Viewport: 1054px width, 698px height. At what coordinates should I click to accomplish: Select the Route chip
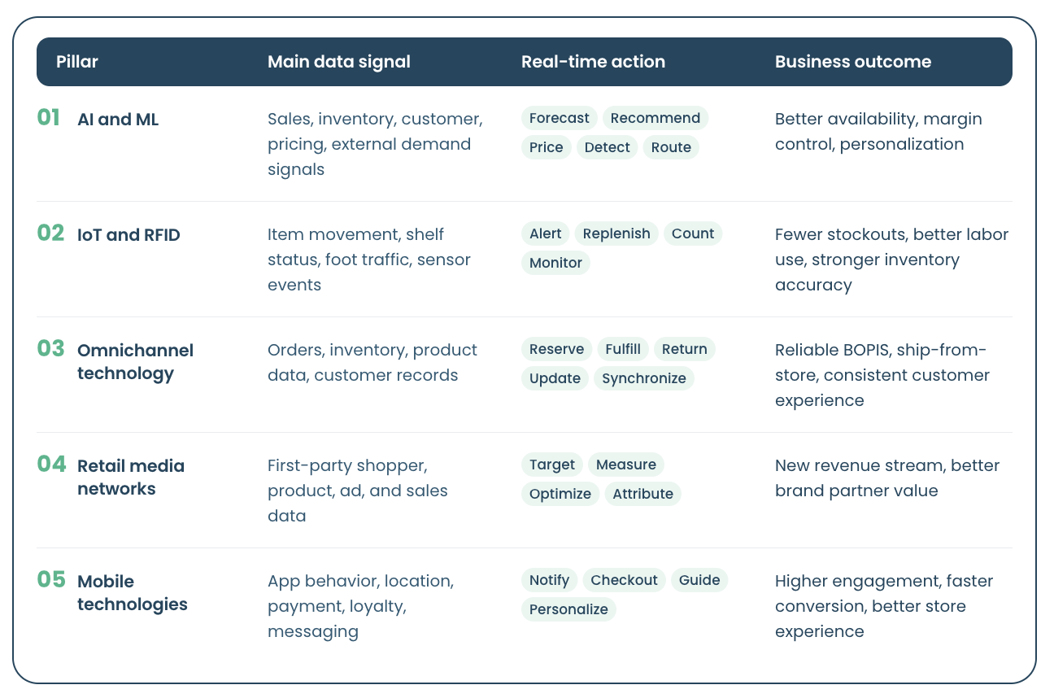[x=671, y=147]
